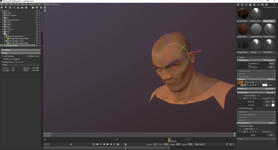This screenshot has height=150, width=278.
Task: Select Aragor:Knee_protec_L in scene tree
Action: coord(16,36)
